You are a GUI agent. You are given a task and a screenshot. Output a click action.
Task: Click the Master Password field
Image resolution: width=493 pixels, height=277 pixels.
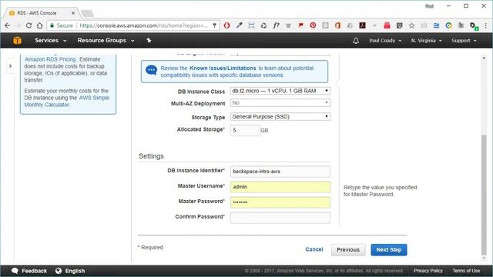pos(280,202)
